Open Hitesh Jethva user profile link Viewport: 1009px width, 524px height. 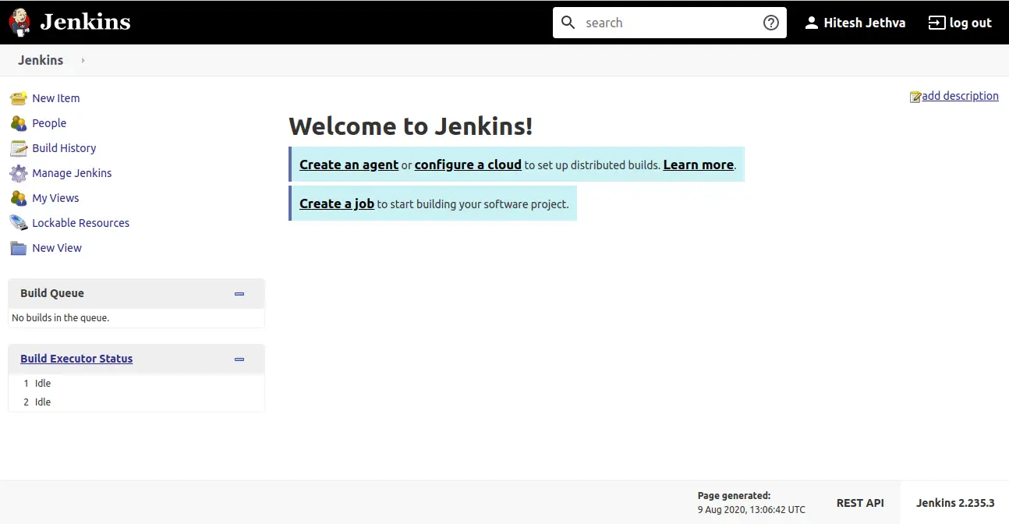(864, 23)
